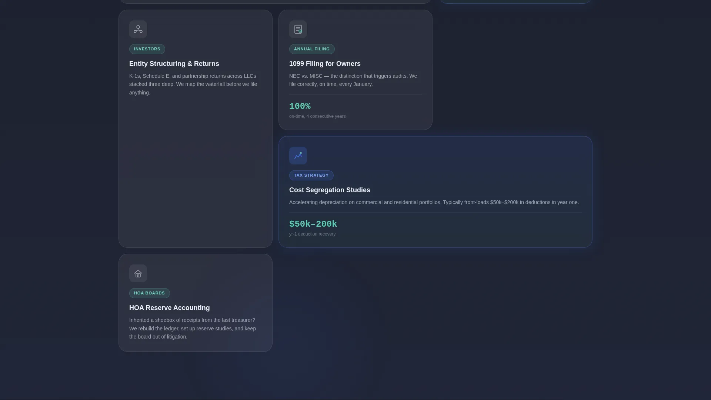Select the TAX STRATEGY tag badge

click(x=311, y=175)
